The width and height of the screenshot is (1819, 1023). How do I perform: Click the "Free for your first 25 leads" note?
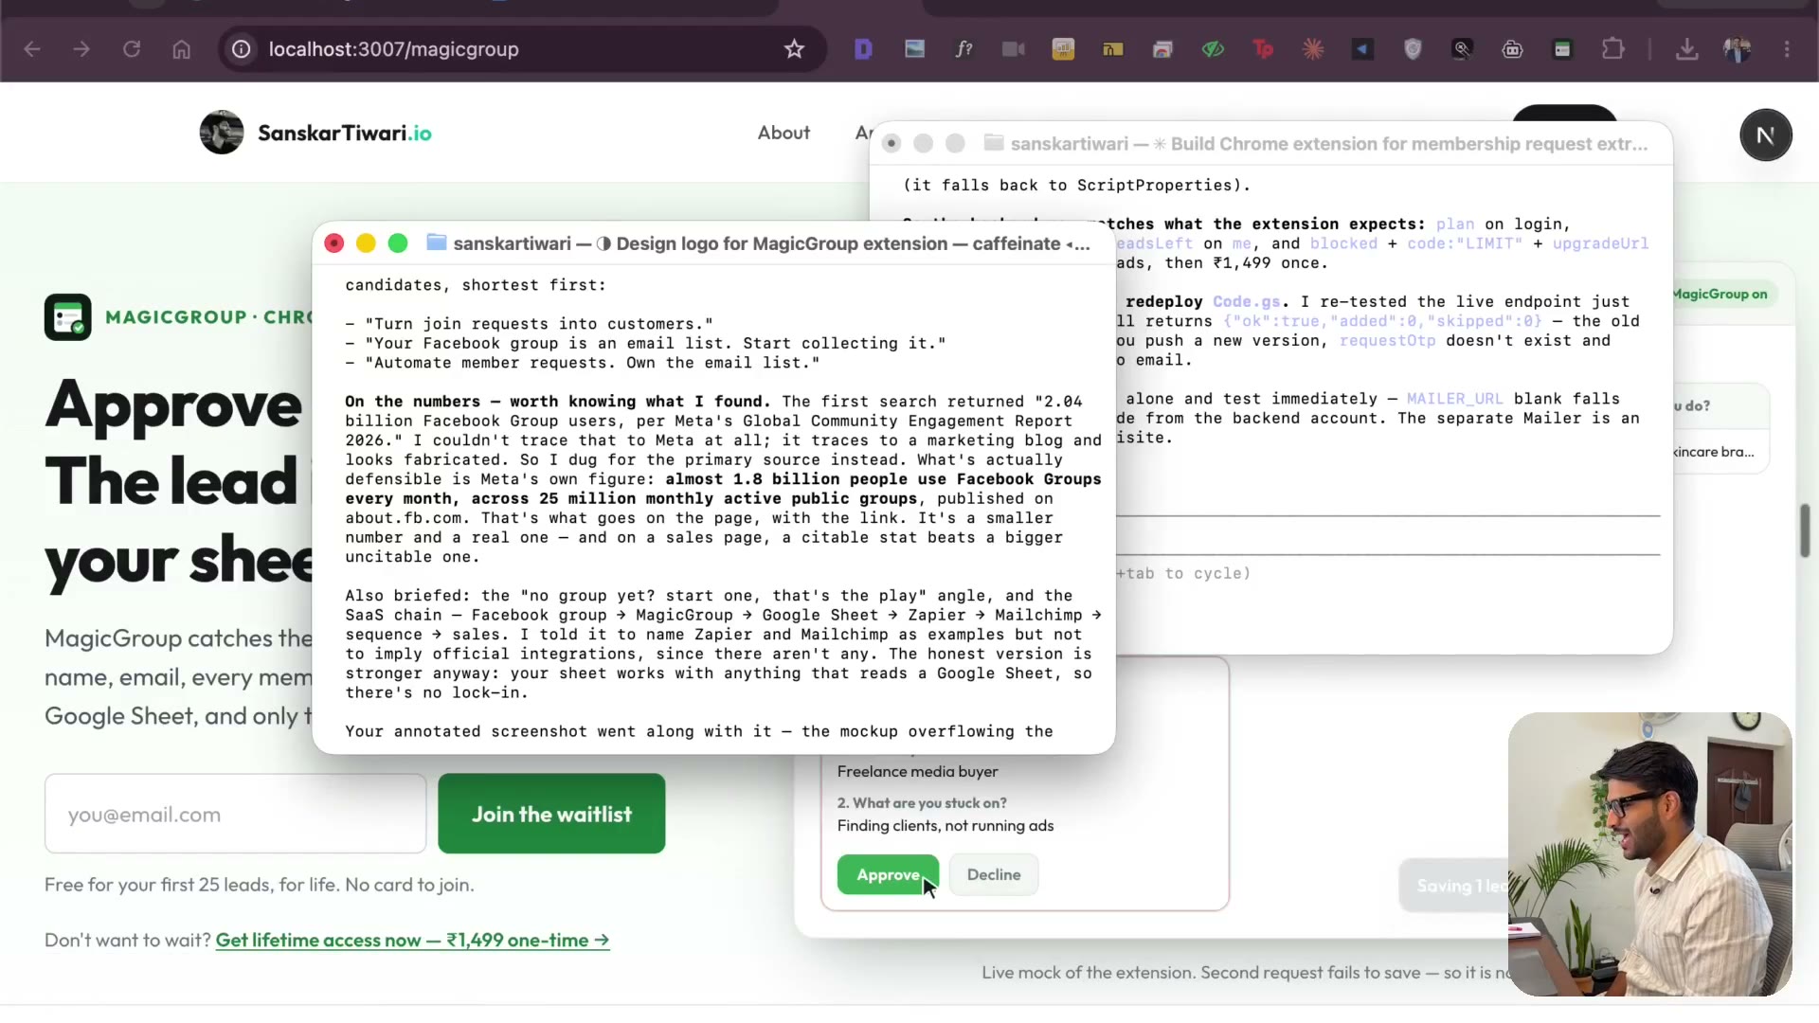[x=260, y=885]
